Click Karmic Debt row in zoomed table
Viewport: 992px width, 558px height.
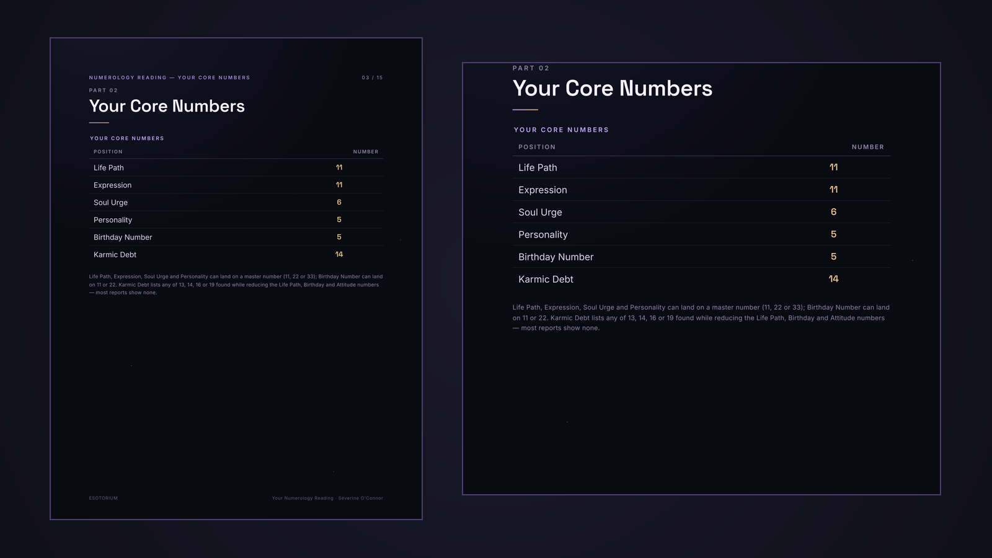click(x=701, y=279)
